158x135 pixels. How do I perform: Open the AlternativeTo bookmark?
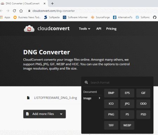tap(123, 17)
